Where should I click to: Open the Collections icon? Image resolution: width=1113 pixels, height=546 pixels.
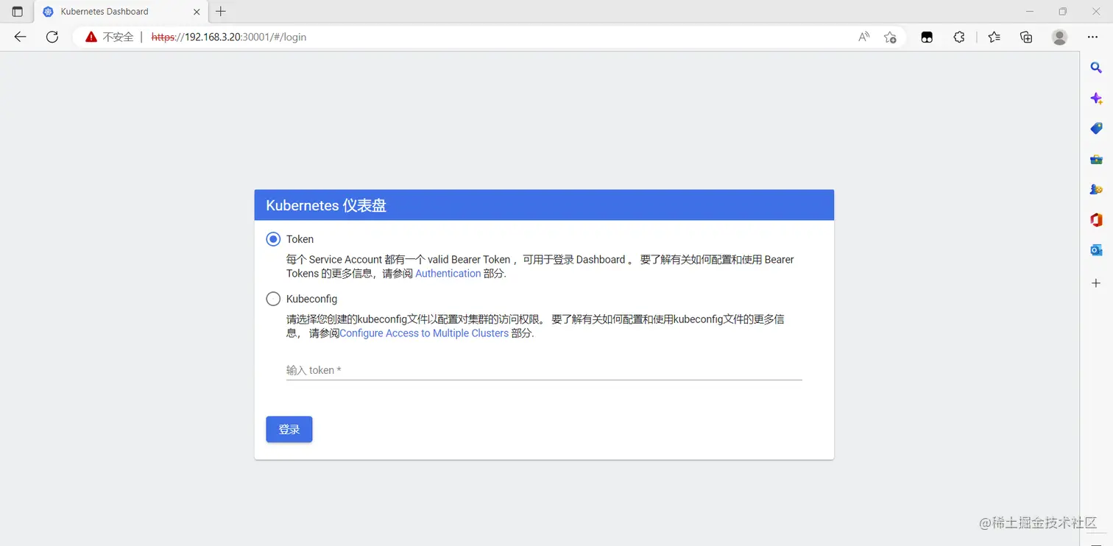coord(1026,37)
